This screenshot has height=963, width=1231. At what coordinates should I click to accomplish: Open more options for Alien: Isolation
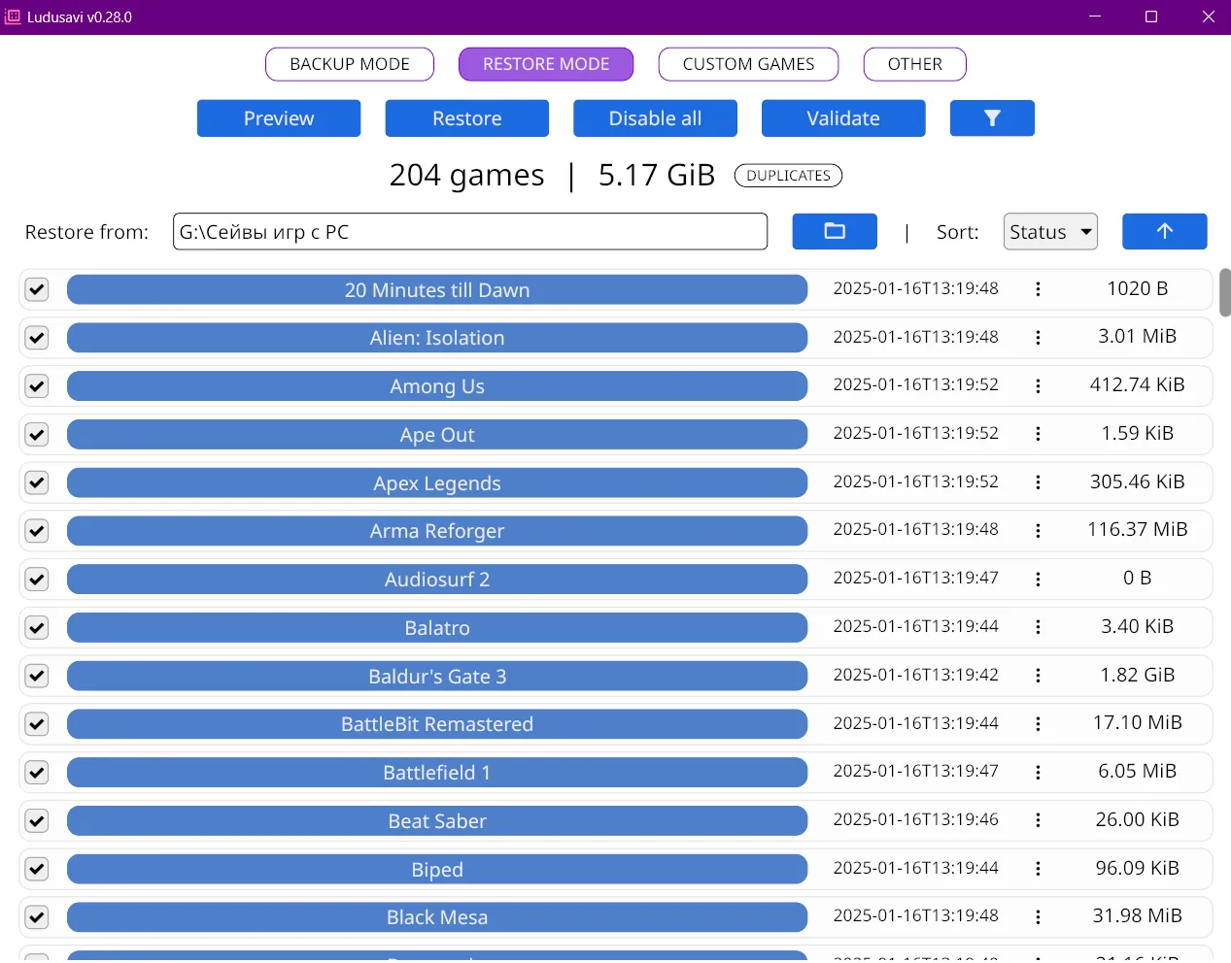point(1038,338)
